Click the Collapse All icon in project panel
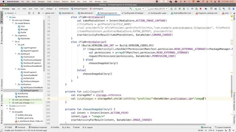 coord(34,13)
